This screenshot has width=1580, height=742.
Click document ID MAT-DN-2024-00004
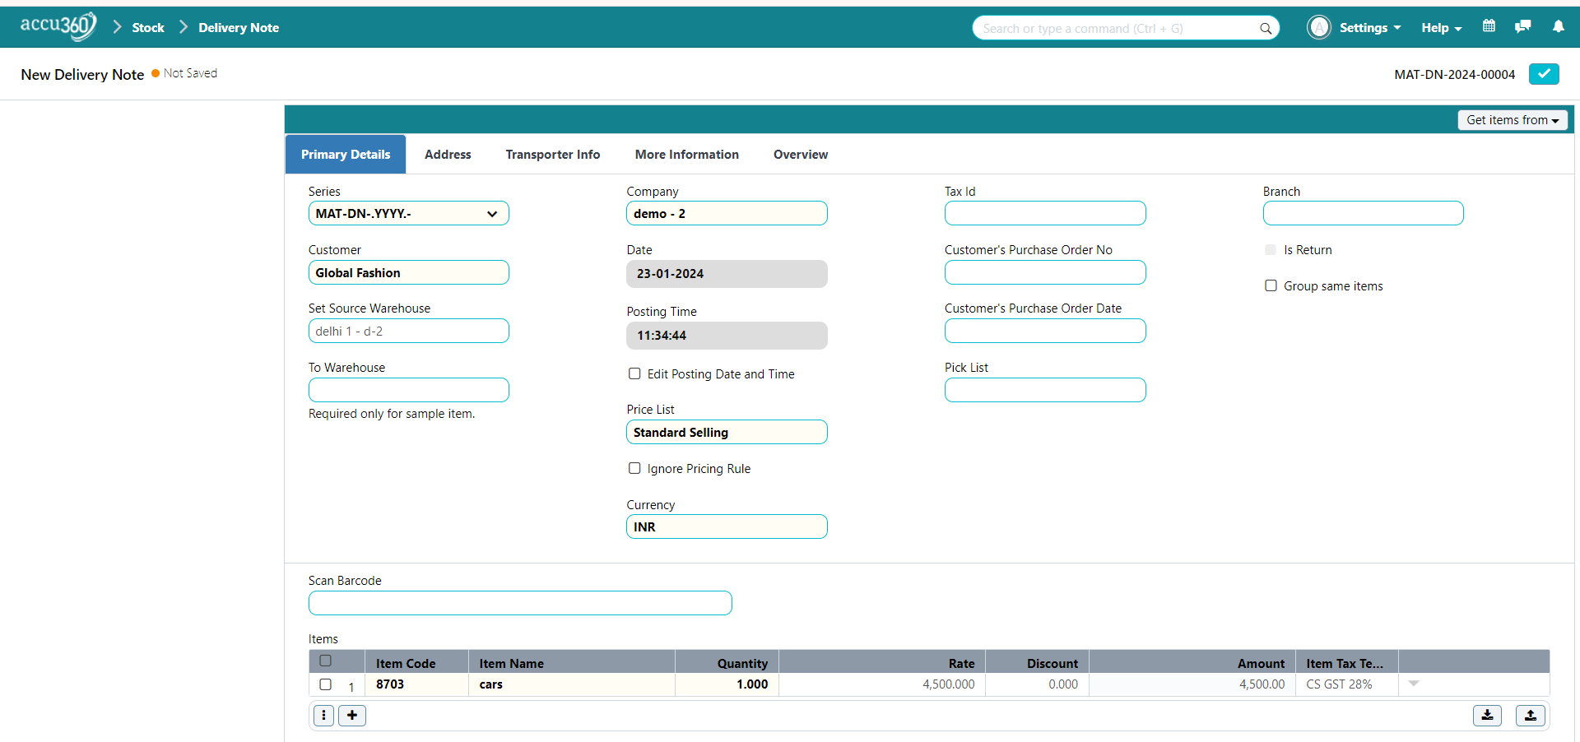[x=1454, y=74]
